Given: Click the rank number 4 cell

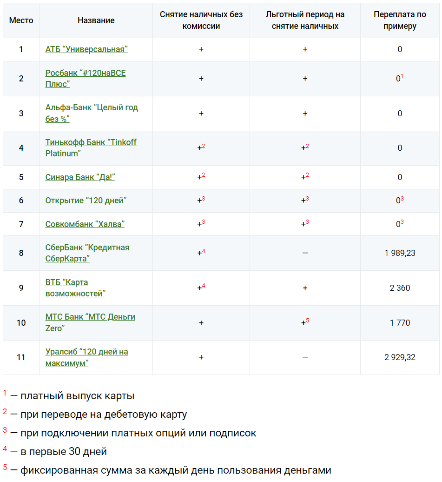Looking at the screenshot, I should pos(21,148).
